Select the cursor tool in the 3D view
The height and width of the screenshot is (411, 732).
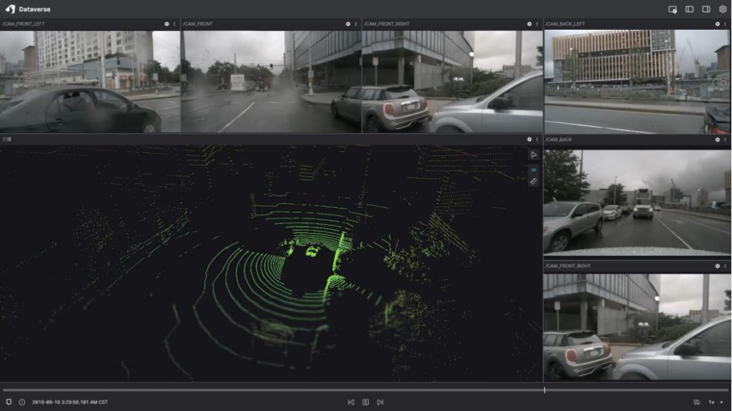coord(533,154)
